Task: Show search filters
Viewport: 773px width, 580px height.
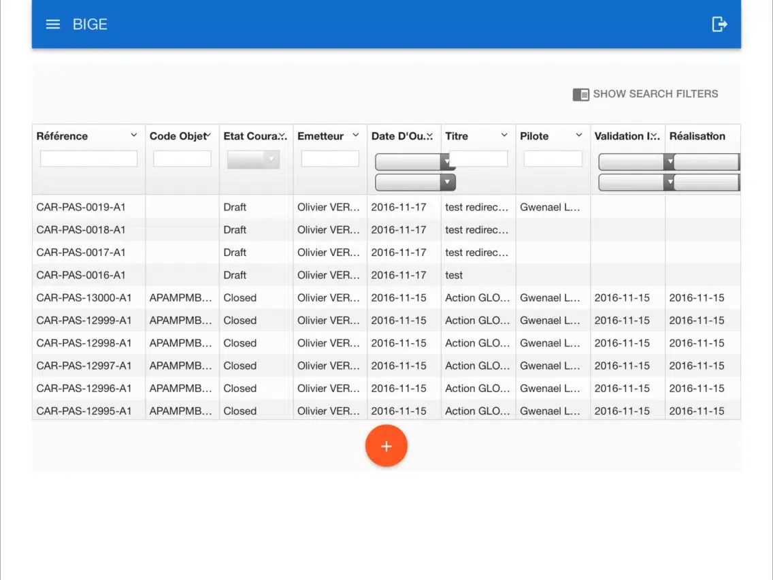Action: click(655, 94)
